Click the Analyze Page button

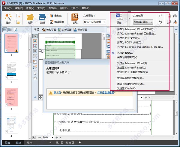click(x=64, y=30)
